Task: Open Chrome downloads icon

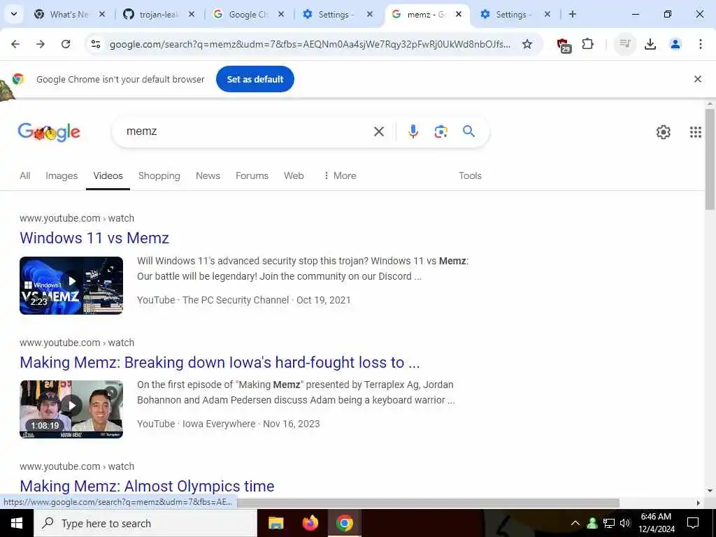Action: 650,44
